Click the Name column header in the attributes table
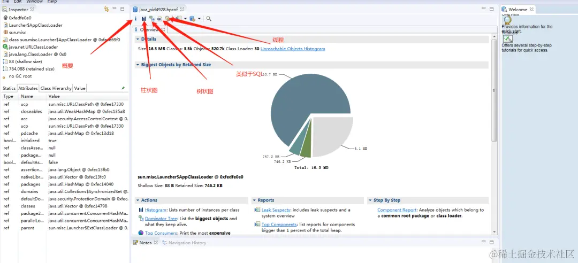 33,97
